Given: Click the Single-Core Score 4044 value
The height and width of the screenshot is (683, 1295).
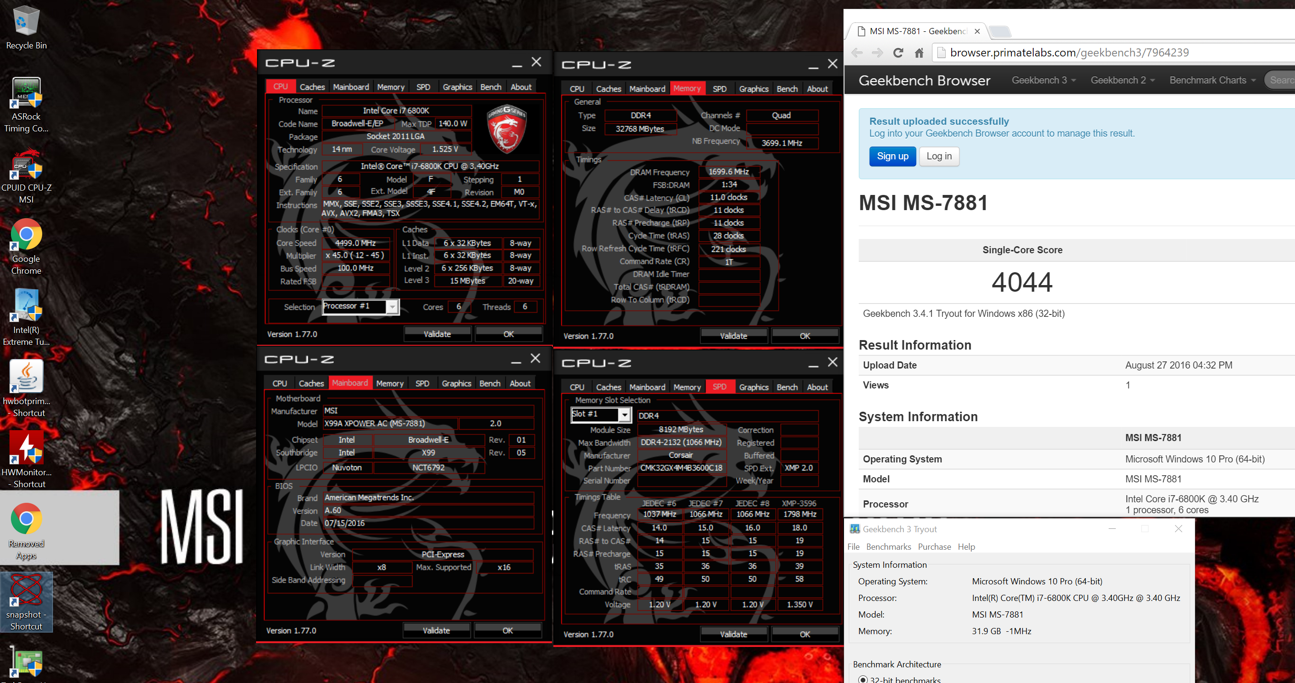Looking at the screenshot, I should point(1021,282).
